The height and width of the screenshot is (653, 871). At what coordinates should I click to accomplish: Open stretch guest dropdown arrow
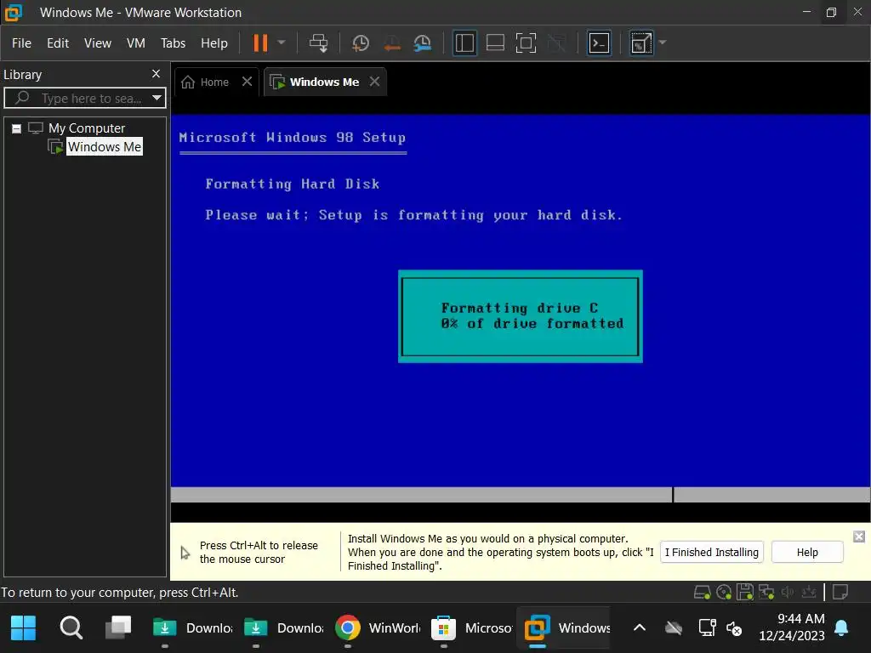(x=662, y=43)
